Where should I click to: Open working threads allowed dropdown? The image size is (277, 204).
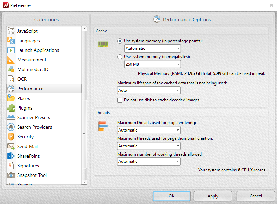(149, 161)
